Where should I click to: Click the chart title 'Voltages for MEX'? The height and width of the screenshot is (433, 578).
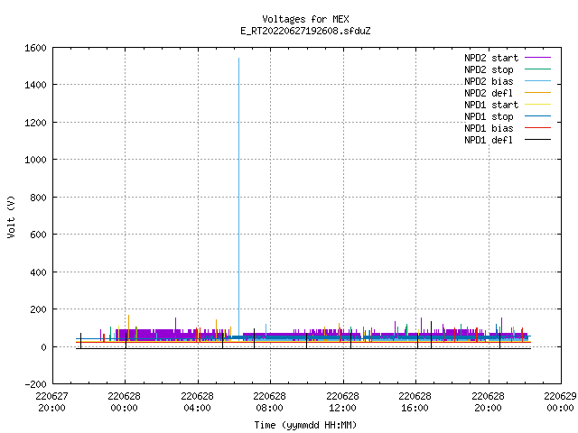pyautogui.click(x=305, y=19)
